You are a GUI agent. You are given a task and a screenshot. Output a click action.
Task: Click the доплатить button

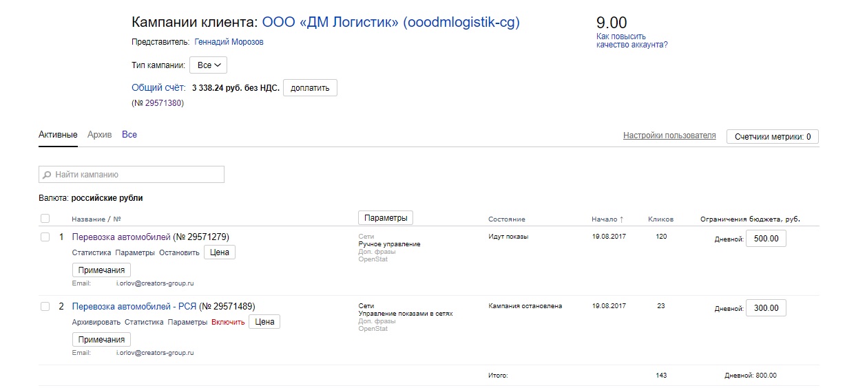click(x=310, y=88)
